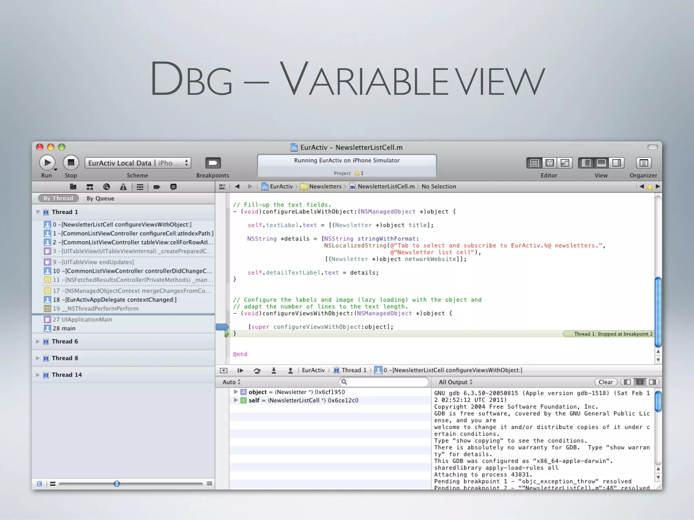Click the Thread 1 stopped at breakpoint annotation
The height and width of the screenshot is (520, 694).
click(x=608, y=334)
